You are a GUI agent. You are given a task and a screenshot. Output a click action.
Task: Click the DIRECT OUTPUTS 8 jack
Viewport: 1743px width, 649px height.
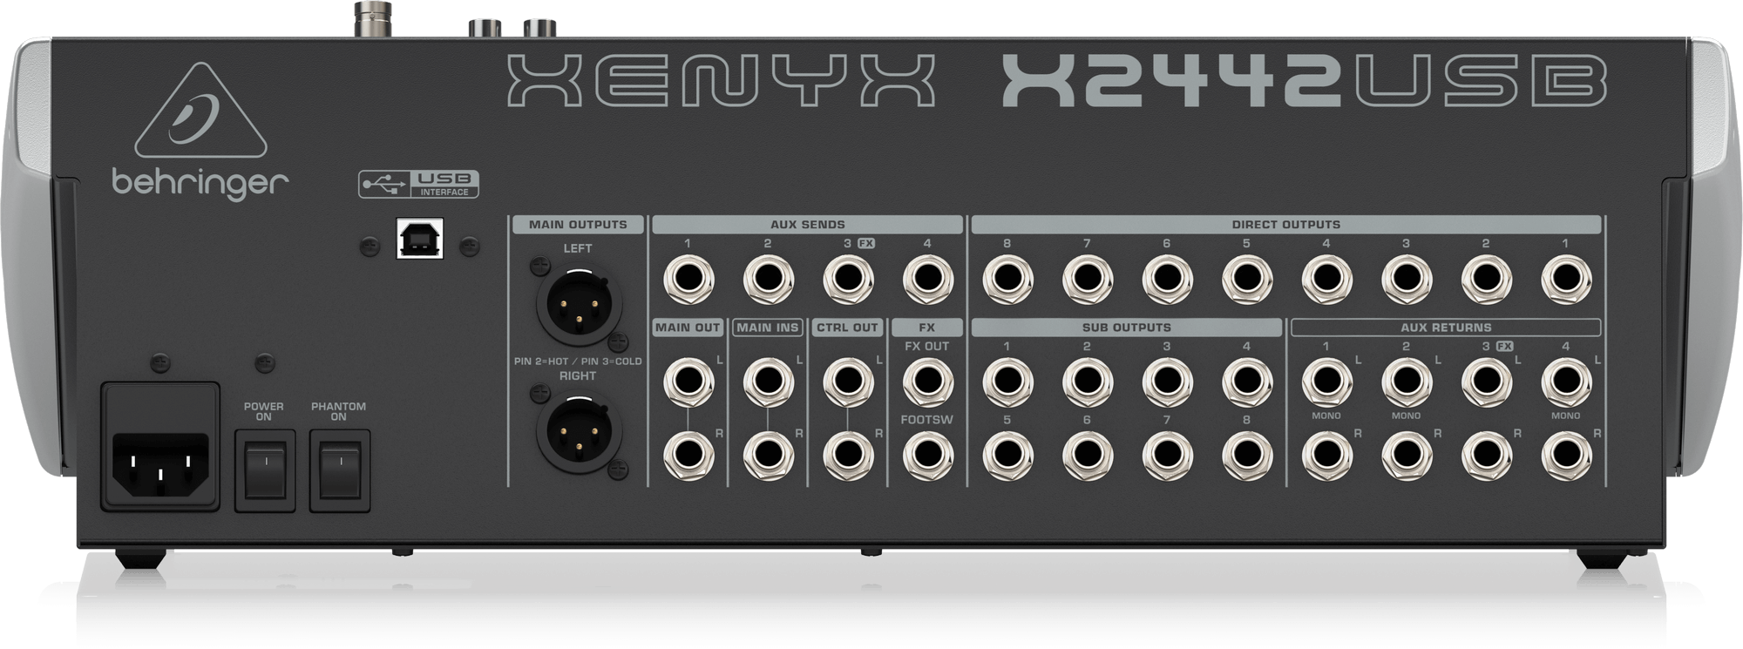point(1007,281)
